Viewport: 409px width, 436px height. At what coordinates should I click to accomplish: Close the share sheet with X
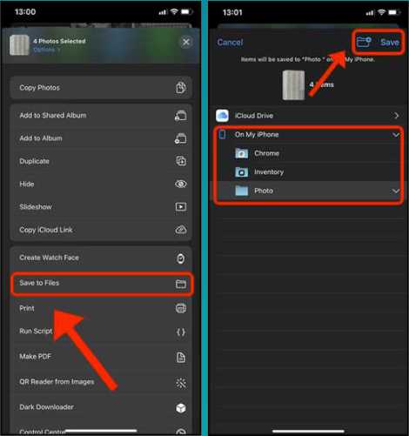[186, 43]
